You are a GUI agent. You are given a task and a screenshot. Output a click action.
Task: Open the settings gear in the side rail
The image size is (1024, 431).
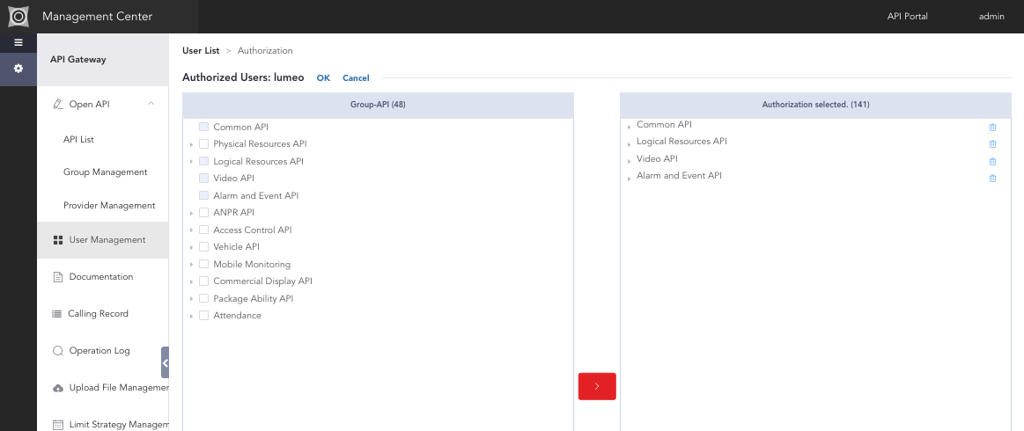pyautogui.click(x=18, y=69)
